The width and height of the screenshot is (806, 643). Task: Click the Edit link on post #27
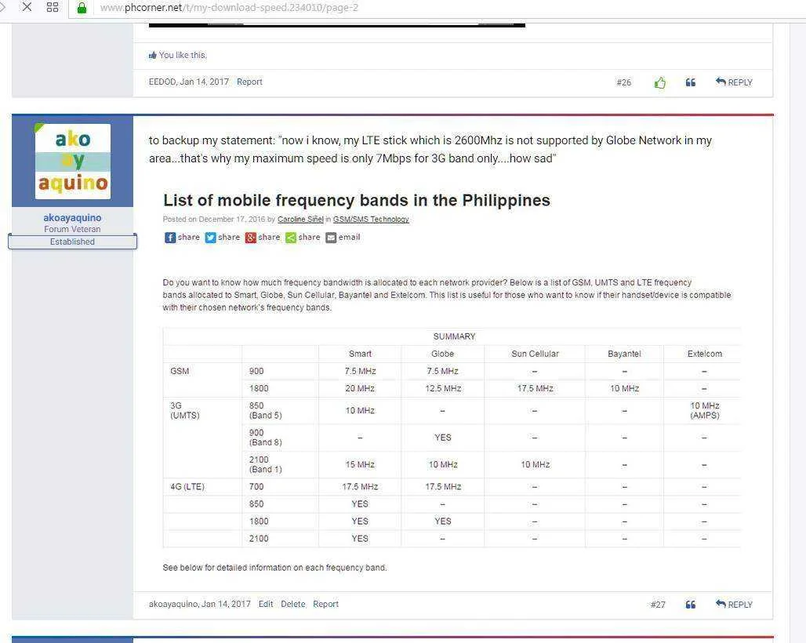coord(266,604)
